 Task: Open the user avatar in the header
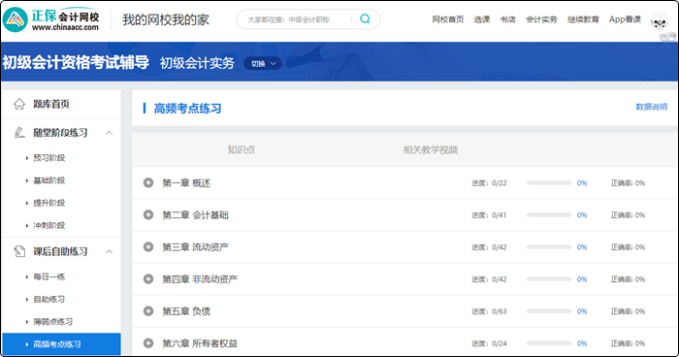tap(659, 20)
